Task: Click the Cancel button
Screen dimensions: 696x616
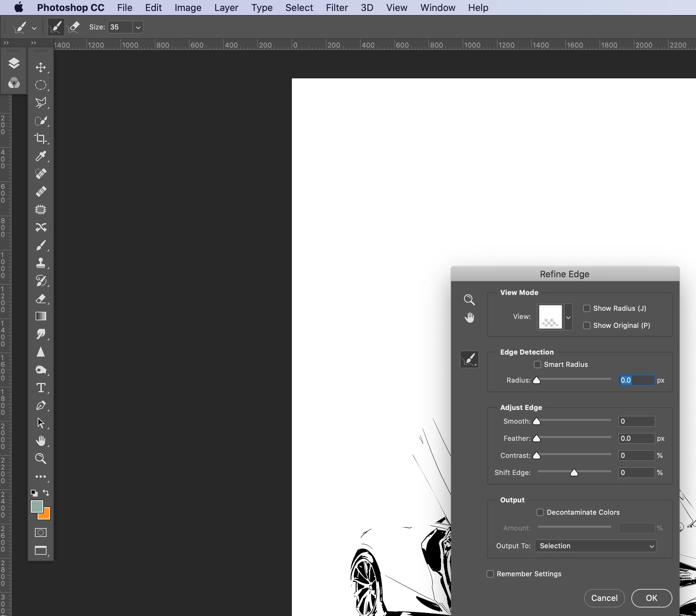Action: pos(604,598)
